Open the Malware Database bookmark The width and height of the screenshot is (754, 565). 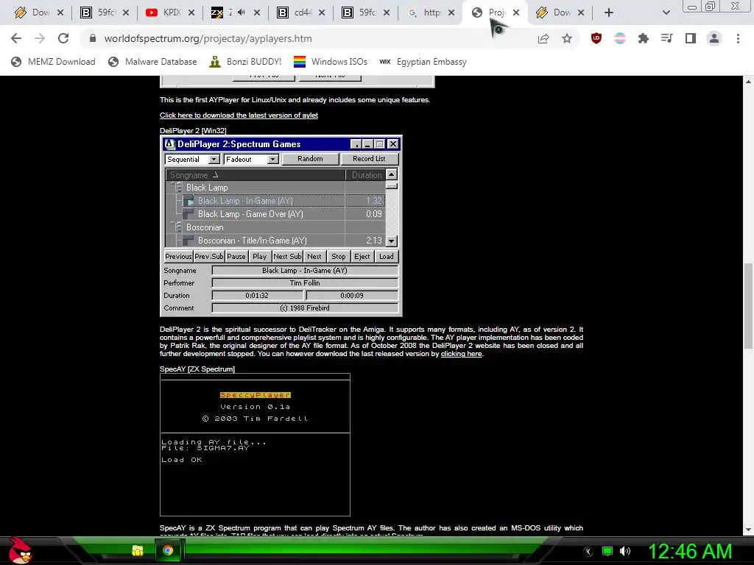click(x=152, y=62)
